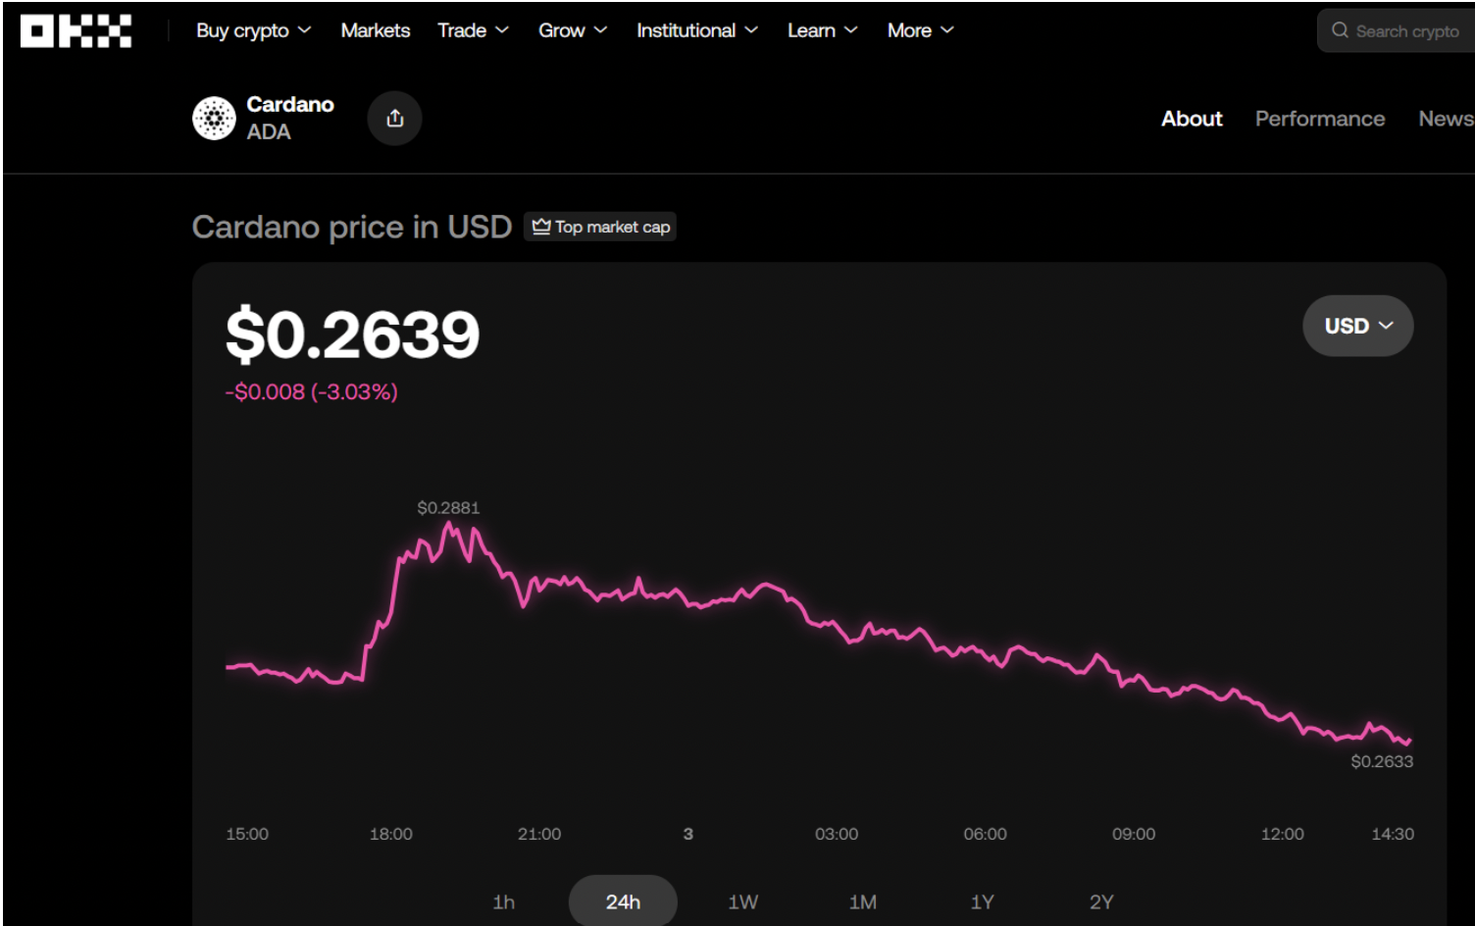The width and height of the screenshot is (1475, 926).
Task: Click the crown Top market cap badge
Action: tap(600, 228)
